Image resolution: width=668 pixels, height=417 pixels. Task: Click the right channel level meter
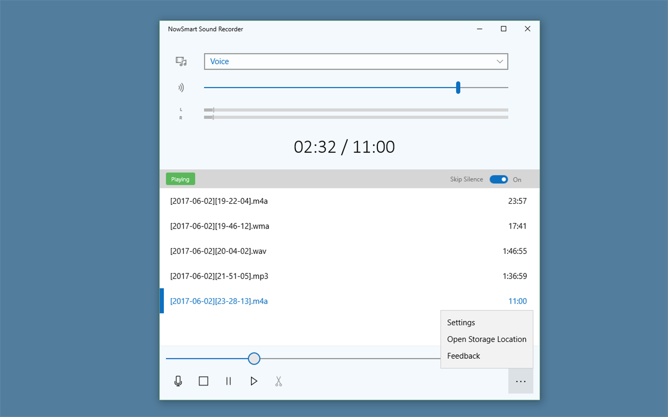(356, 117)
